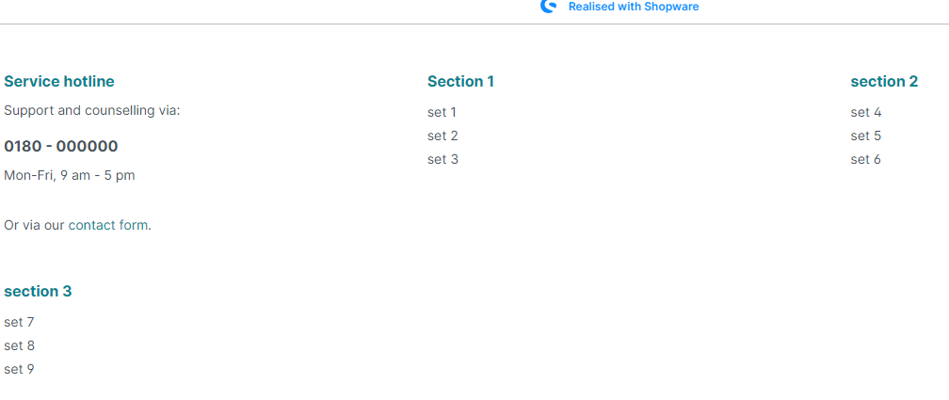The width and height of the screenshot is (949, 400).
Task: Open the set 3 link
Action: [442, 160]
